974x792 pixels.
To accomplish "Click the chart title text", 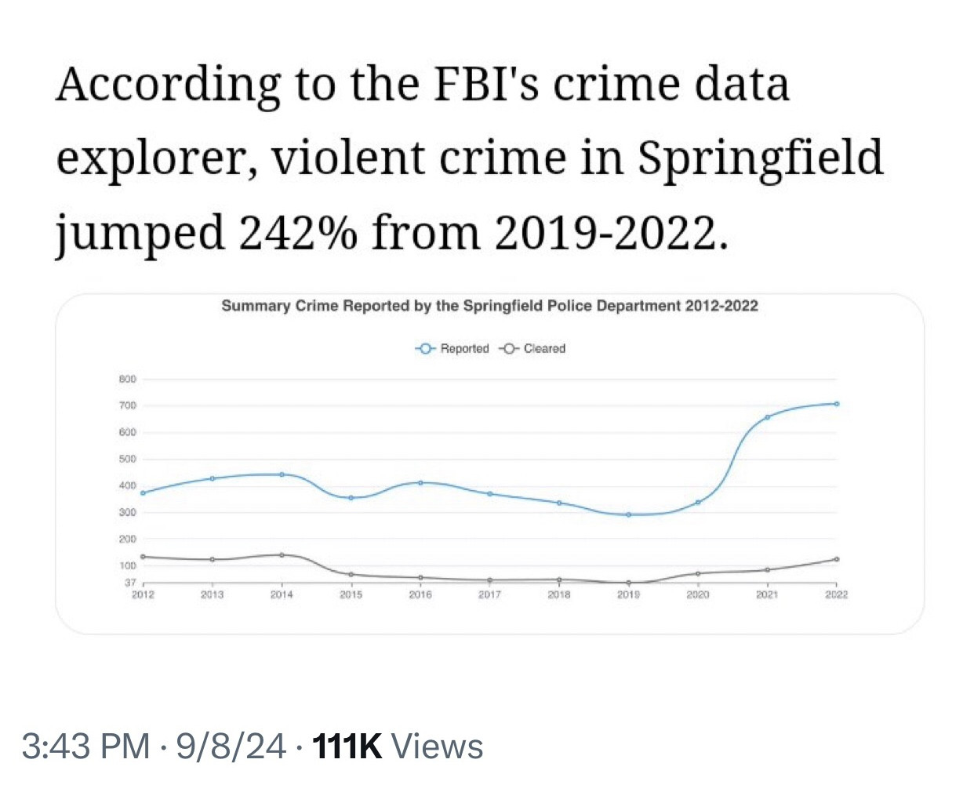I will point(489,306).
